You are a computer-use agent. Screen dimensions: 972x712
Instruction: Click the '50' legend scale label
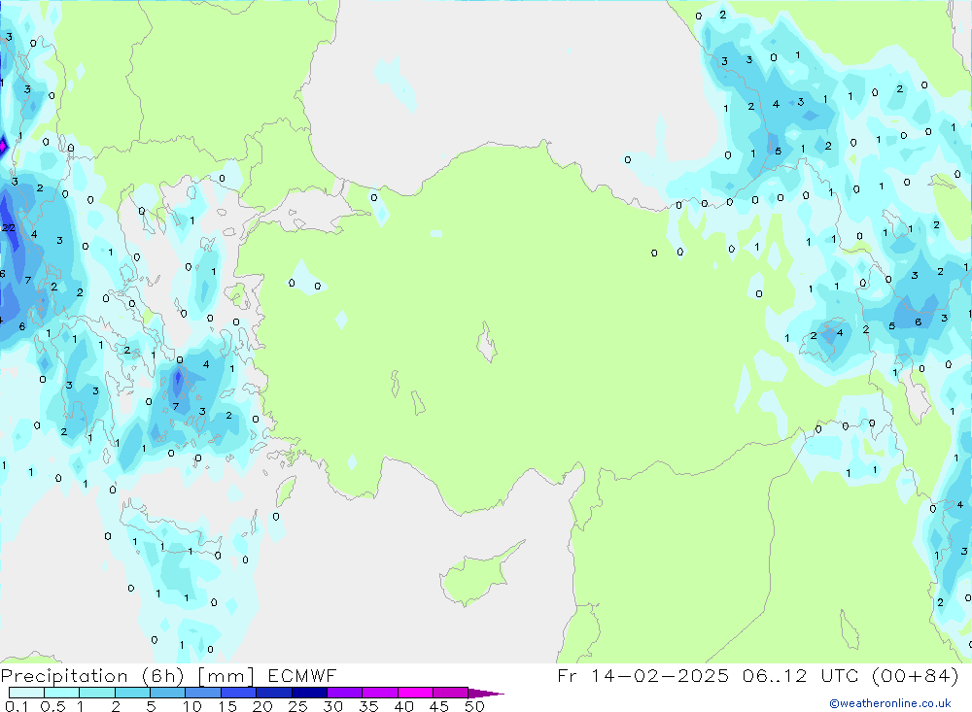point(474,706)
